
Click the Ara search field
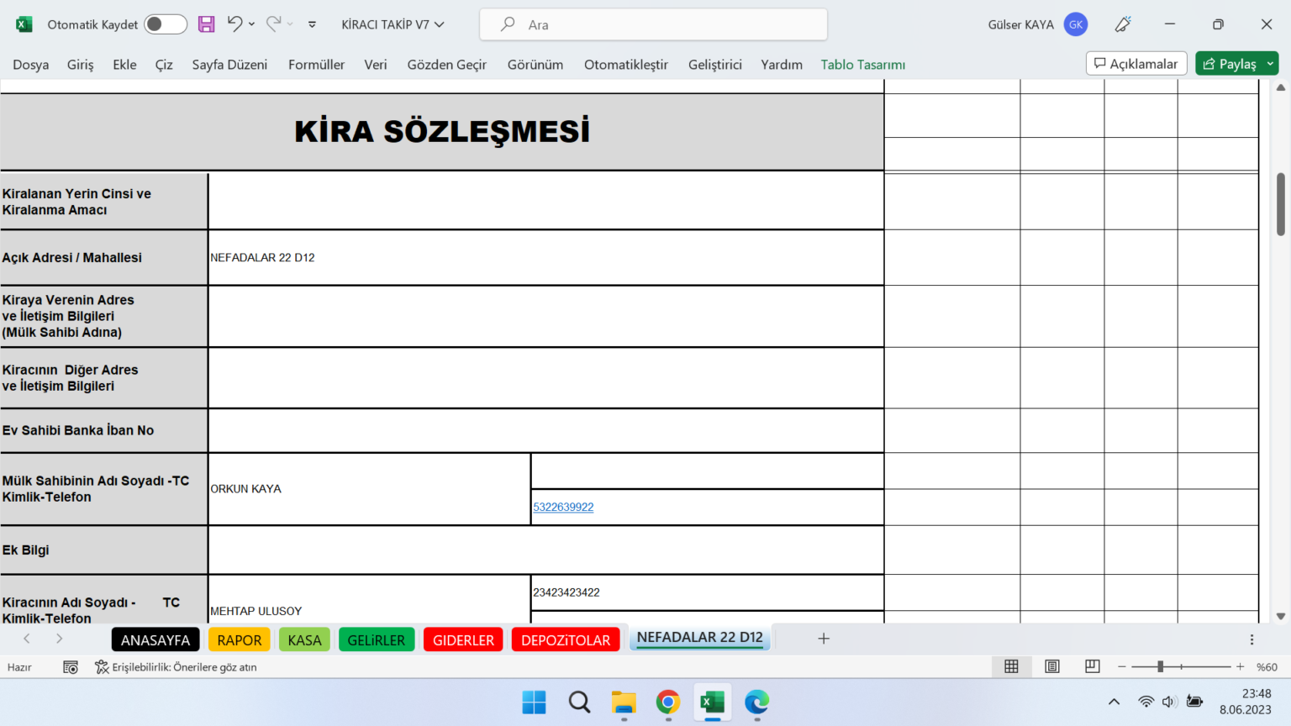[653, 24]
